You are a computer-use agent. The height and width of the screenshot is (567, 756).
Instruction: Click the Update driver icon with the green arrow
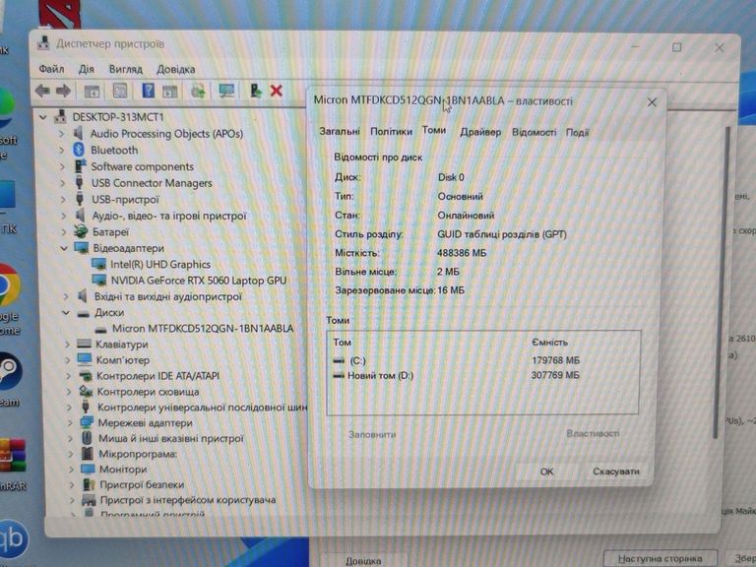click(x=255, y=91)
